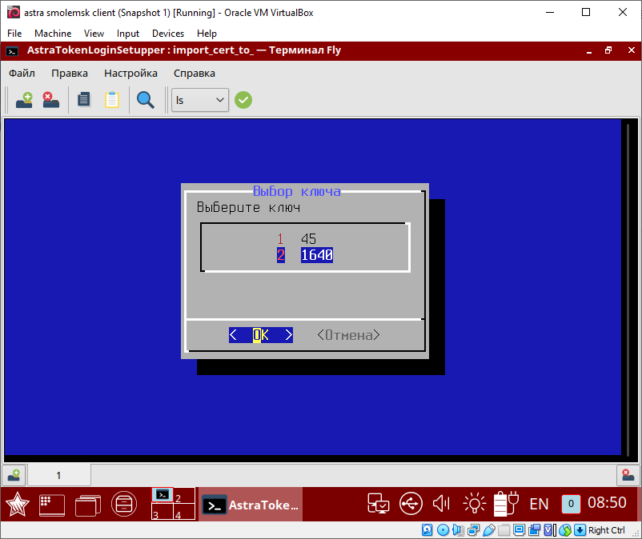Open VirtualBox Help menu

point(207,34)
